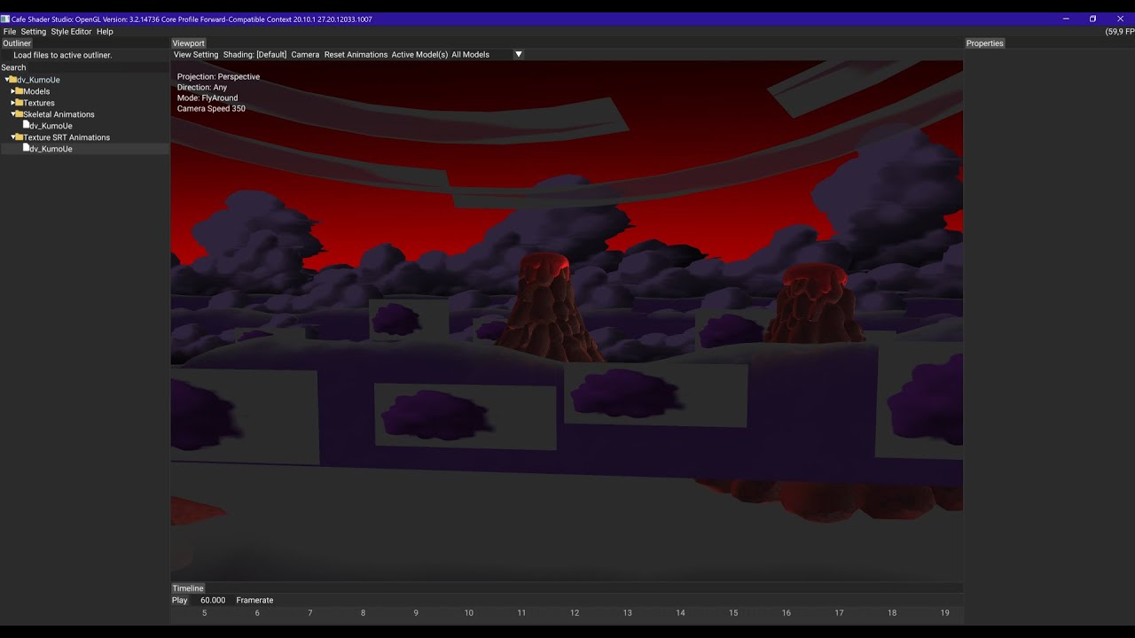Image resolution: width=1135 pixels, height=638 pixels.
Task: Select the Timeline tab
Action: tap(188, 588)
